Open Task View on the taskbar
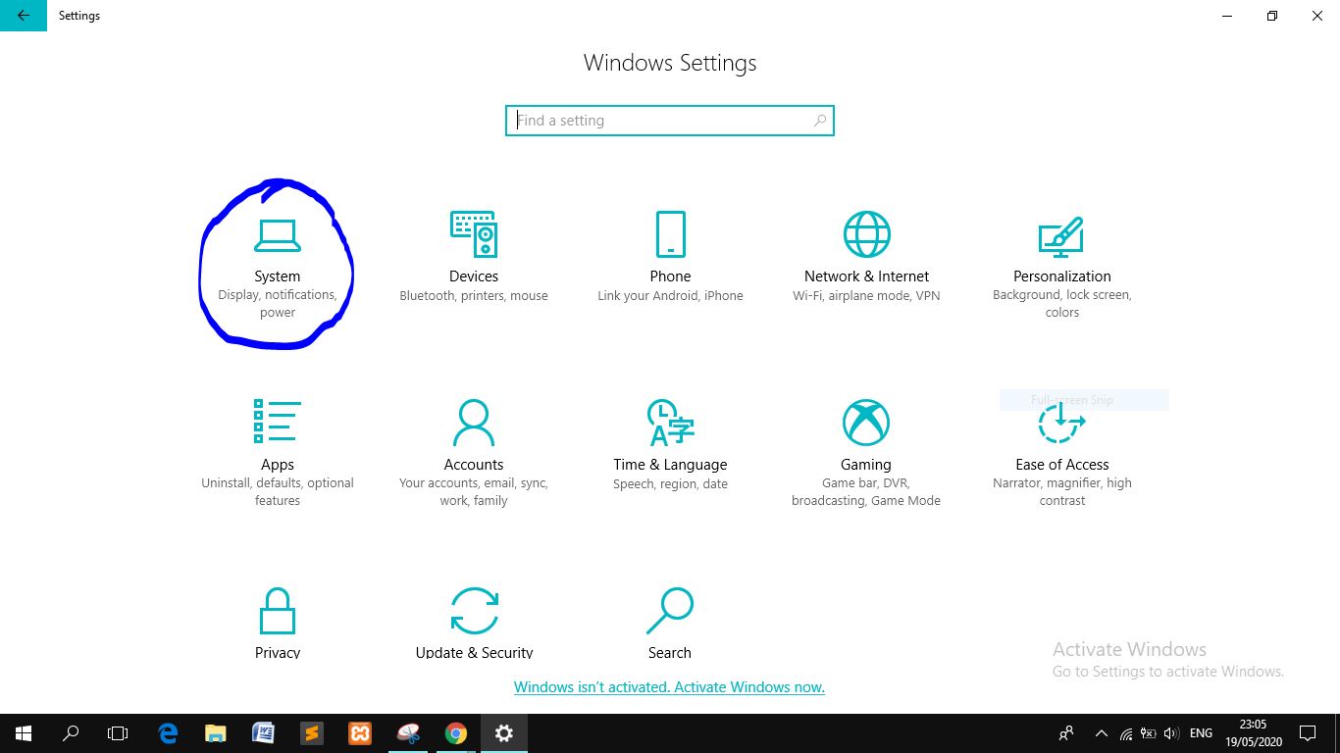1340x753 pixels. coord(118,732)
